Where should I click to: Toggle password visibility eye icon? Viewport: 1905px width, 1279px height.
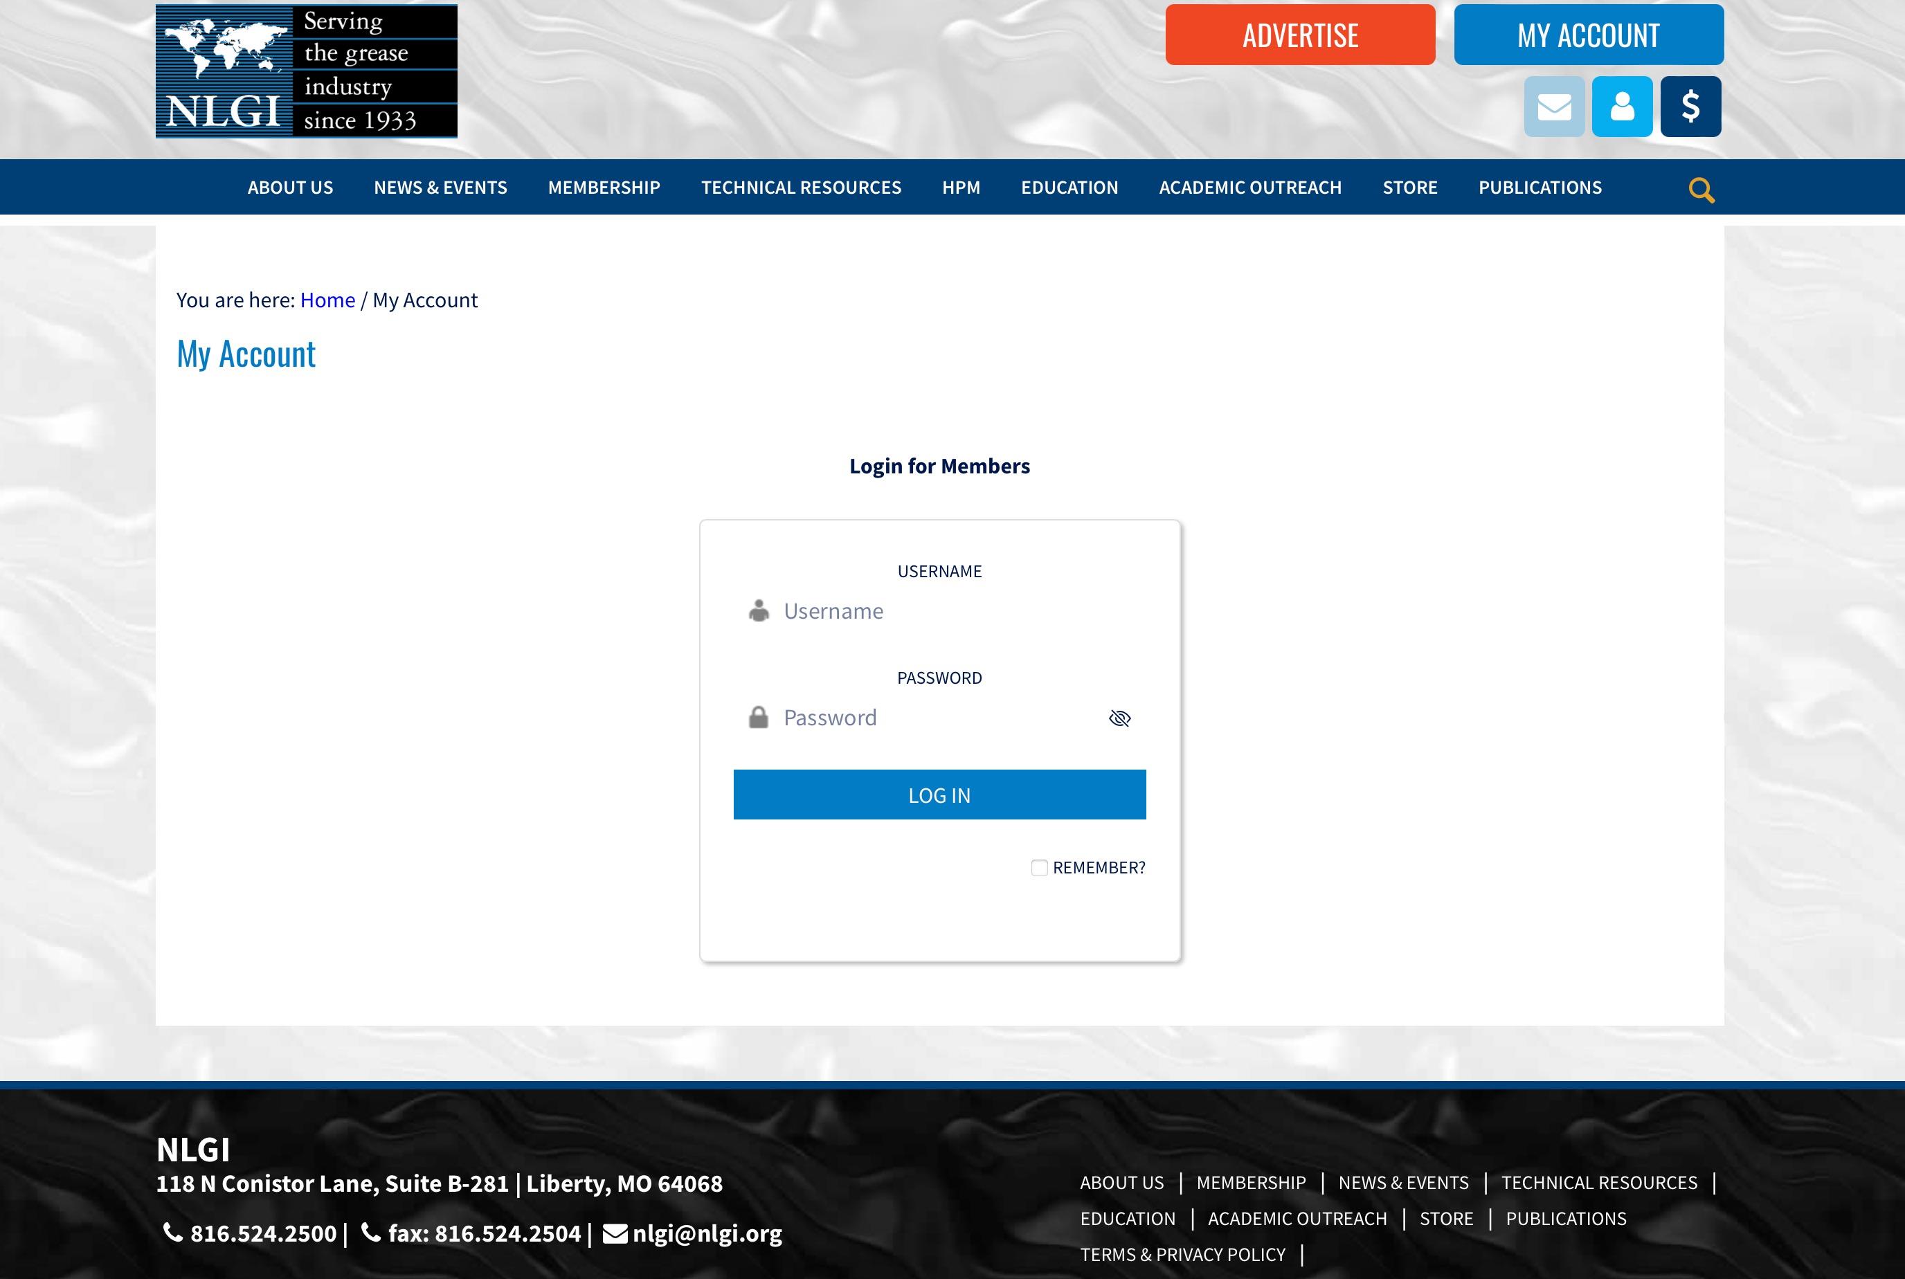[x=1119, y=718]
